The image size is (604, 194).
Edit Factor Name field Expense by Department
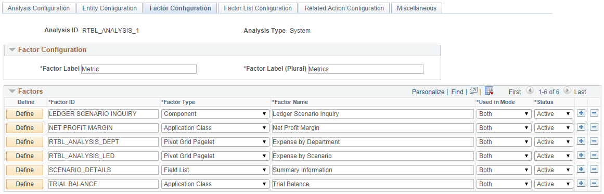tap(372, 142)
